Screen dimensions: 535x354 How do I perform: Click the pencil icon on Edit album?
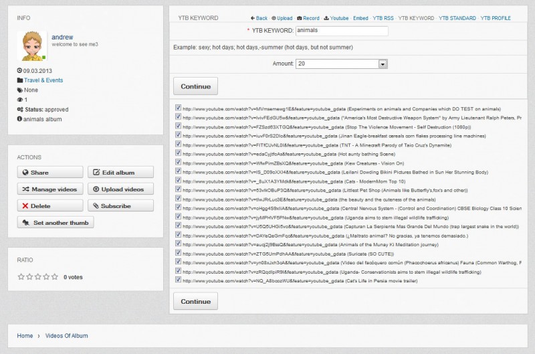(x=96, y=172)
